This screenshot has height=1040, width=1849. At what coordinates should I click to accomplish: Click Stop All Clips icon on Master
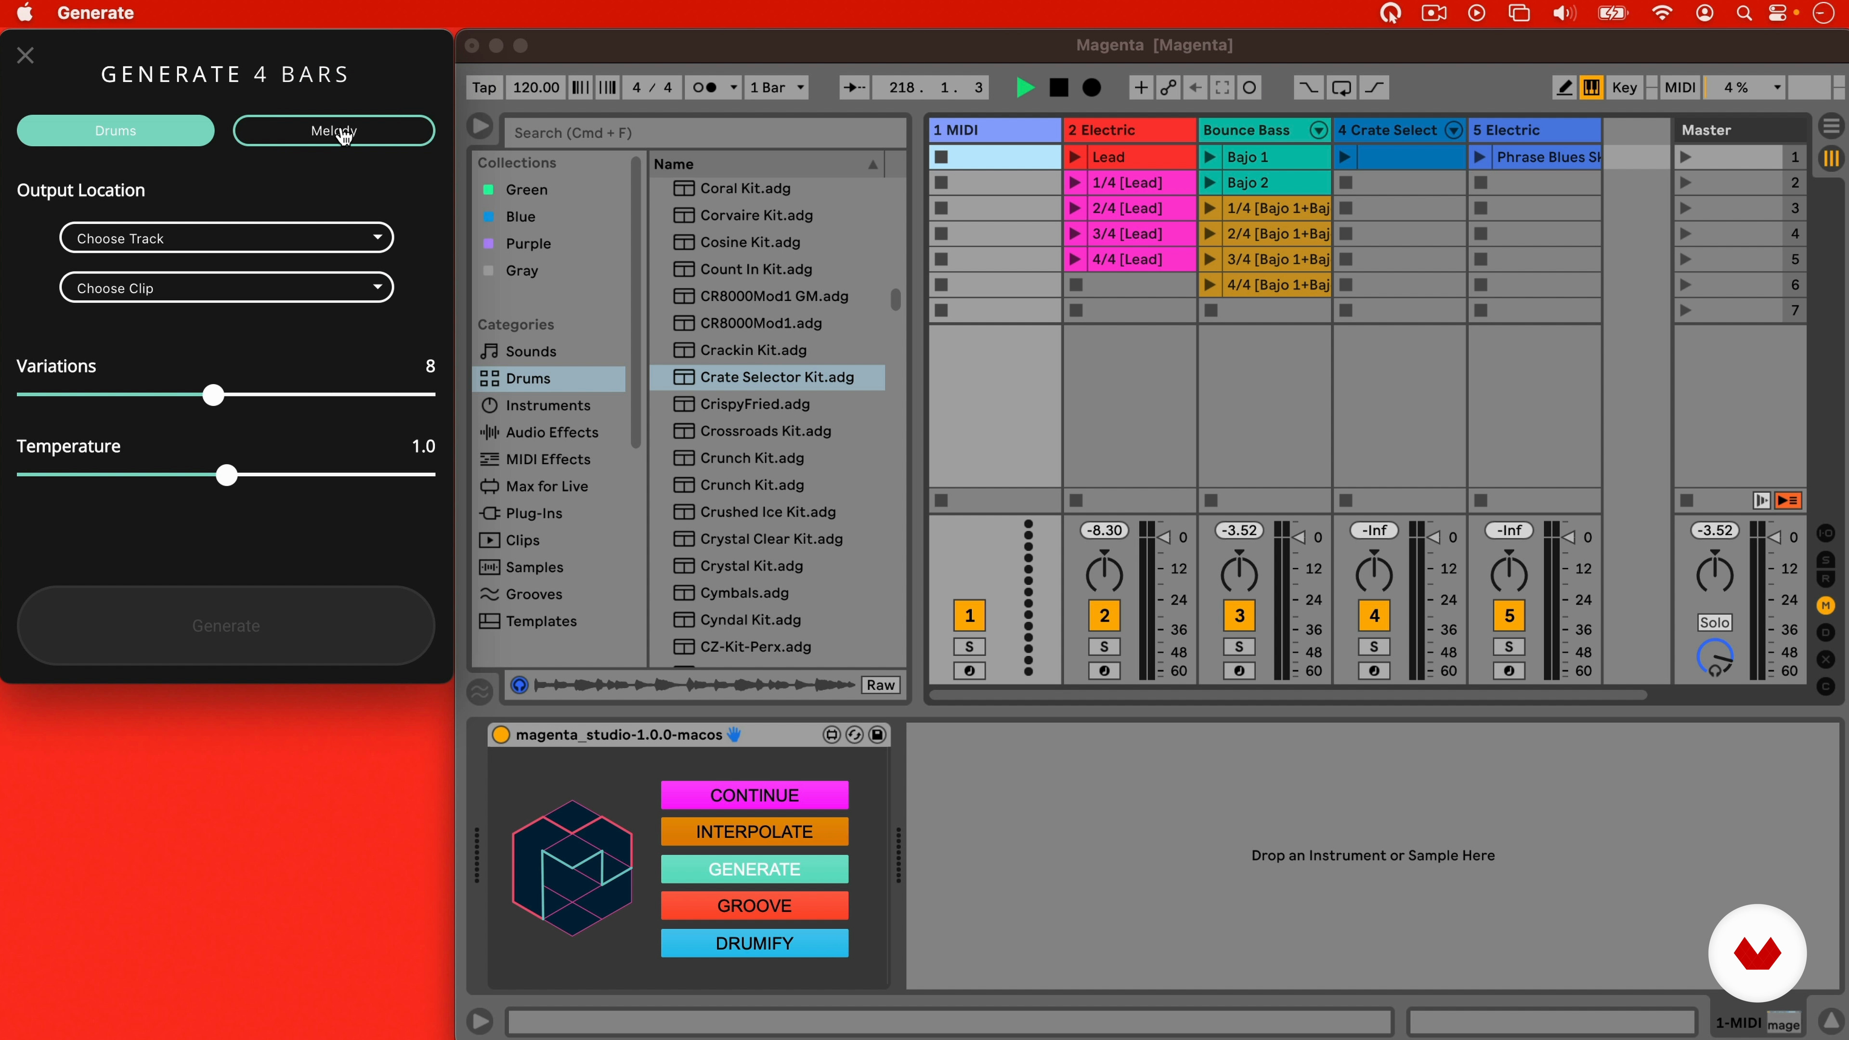click(1687, 500)
